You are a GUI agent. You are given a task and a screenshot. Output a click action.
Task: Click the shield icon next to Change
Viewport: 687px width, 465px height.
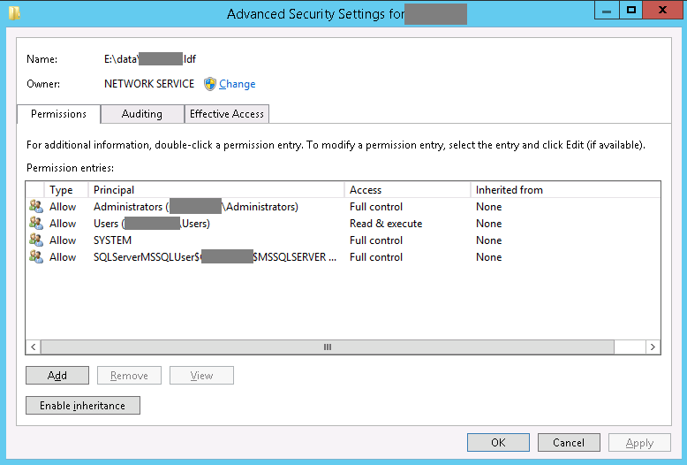(x=210, y=84)
